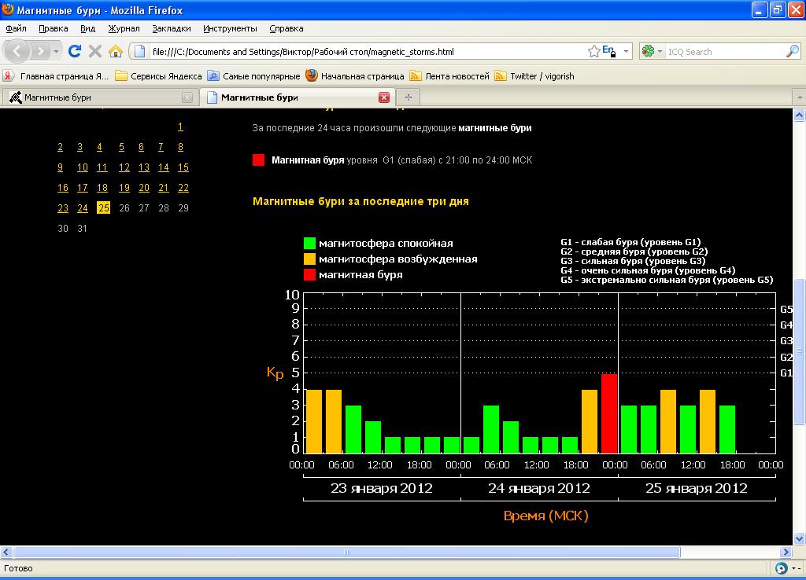Open a new tab with the plus button
Image resolution: width=806 pixels, height=580 pixels.
408,97
